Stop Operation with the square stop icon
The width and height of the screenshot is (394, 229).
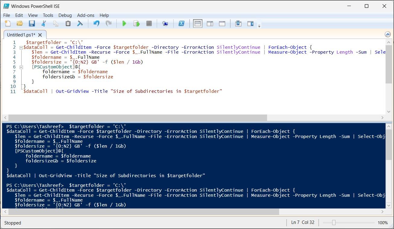coord(149,23)
